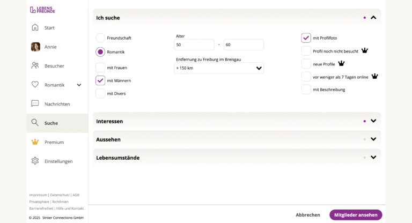
Task: Go to Suche in the sidebar
Action: 51,123
